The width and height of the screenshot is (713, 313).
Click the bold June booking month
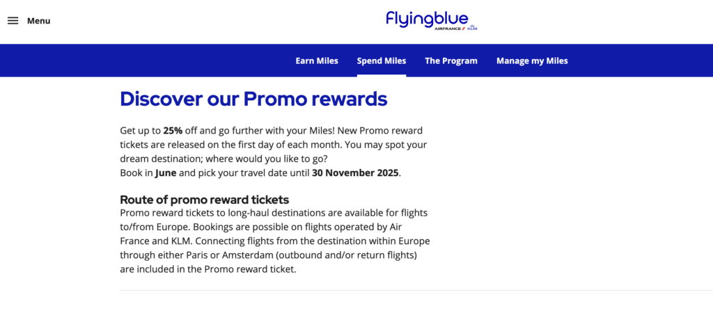pyautogui.click(x=166, y=173)
